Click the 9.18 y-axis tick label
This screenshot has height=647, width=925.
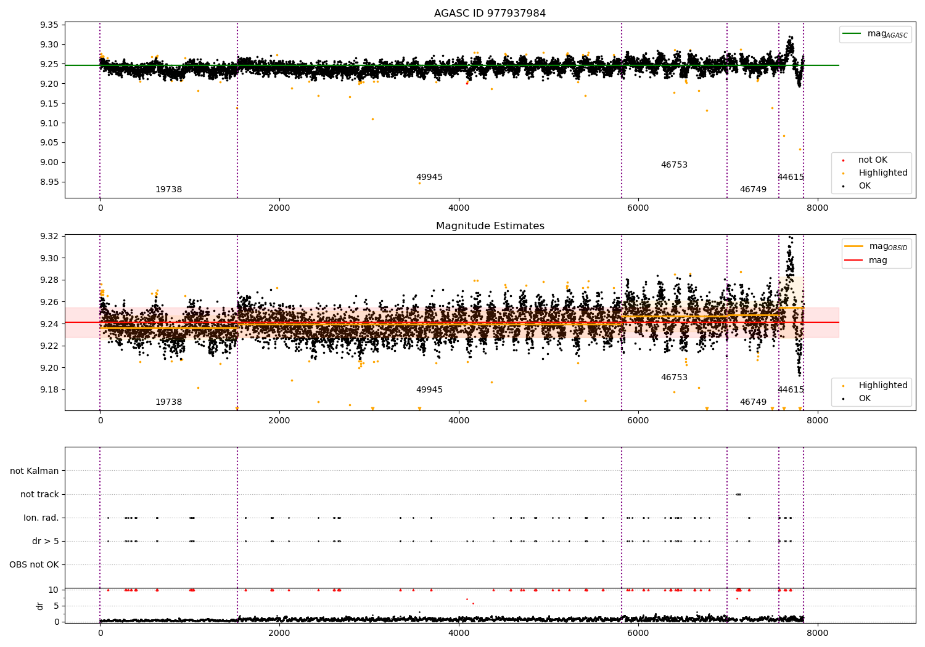pyautogui.click(x=49, y=390)
